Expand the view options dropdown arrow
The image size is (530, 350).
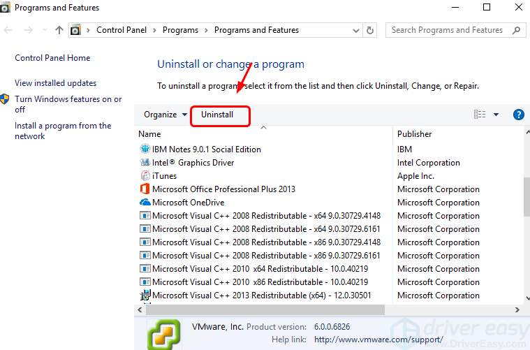[496, 115]
